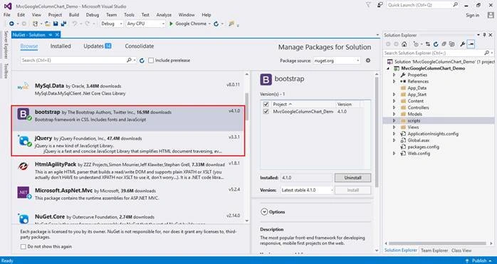Click Sign in link

click(x=473, y=15)
